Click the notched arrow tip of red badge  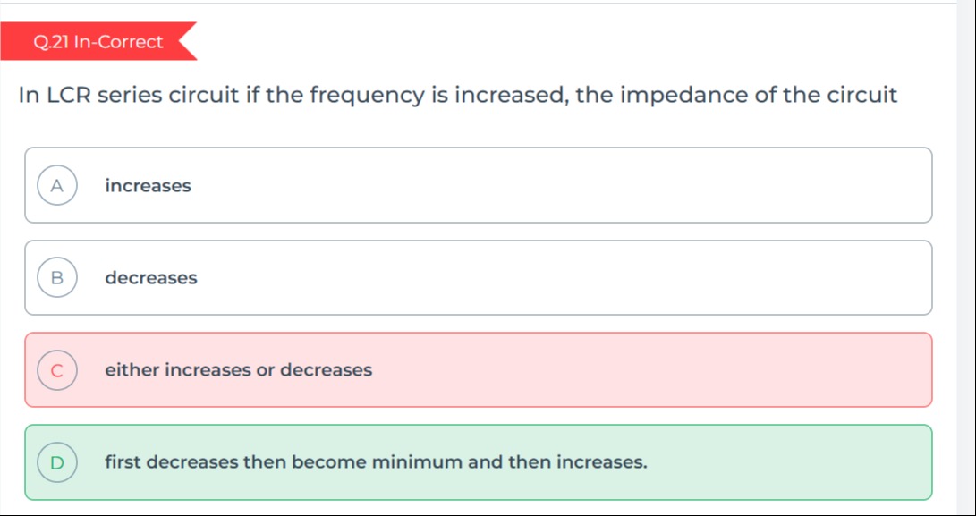187,42
